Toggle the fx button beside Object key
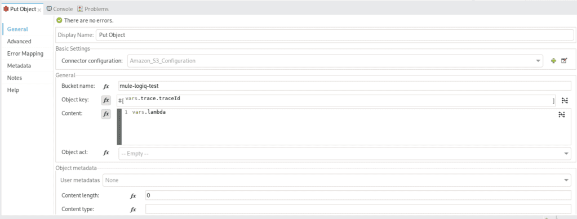This screenshot has width=577, height=219. (106, 100)
